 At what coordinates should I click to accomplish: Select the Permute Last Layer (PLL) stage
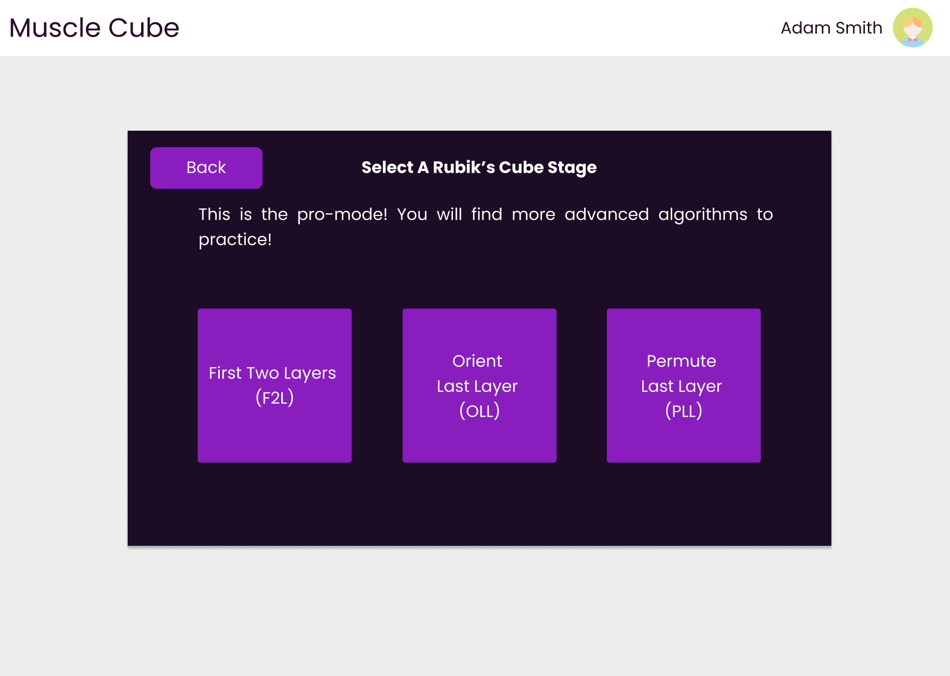[683, 385]
